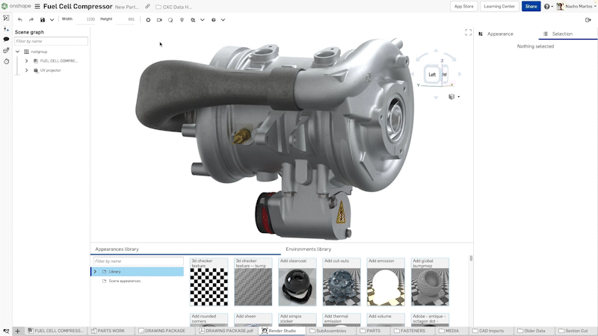Open the Appearances library tab
The image size is (598, 336).
click(x=117, y=249)
